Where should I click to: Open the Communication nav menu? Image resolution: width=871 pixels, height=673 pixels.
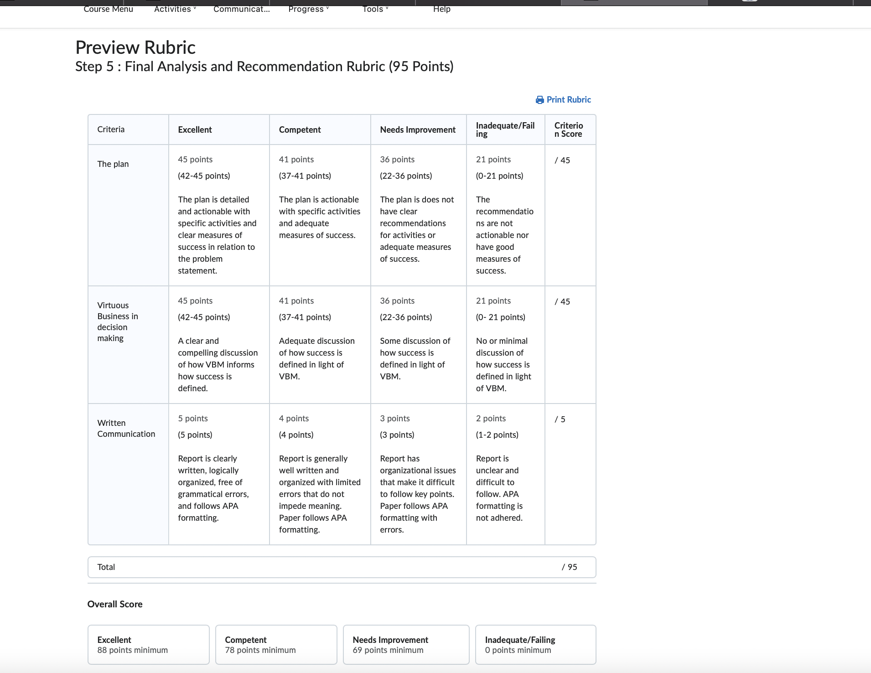point(242,9)
